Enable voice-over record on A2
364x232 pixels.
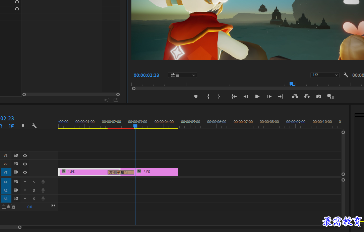pyautogui.click(x=43, y=190)
